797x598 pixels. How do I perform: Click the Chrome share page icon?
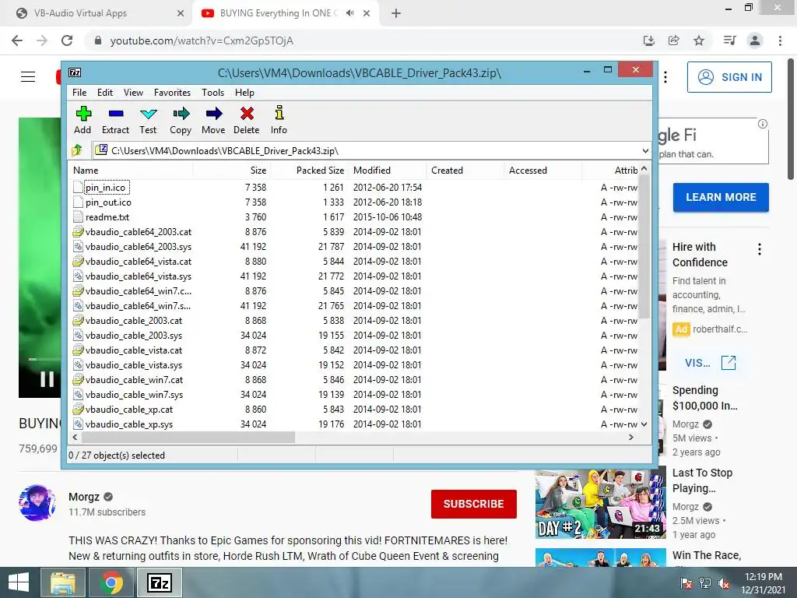tap(674, 40)
